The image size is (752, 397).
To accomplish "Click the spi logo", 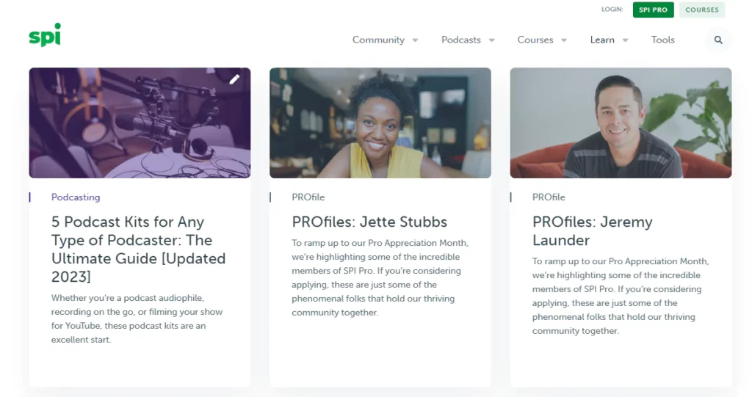I will (x=45, y=34).
